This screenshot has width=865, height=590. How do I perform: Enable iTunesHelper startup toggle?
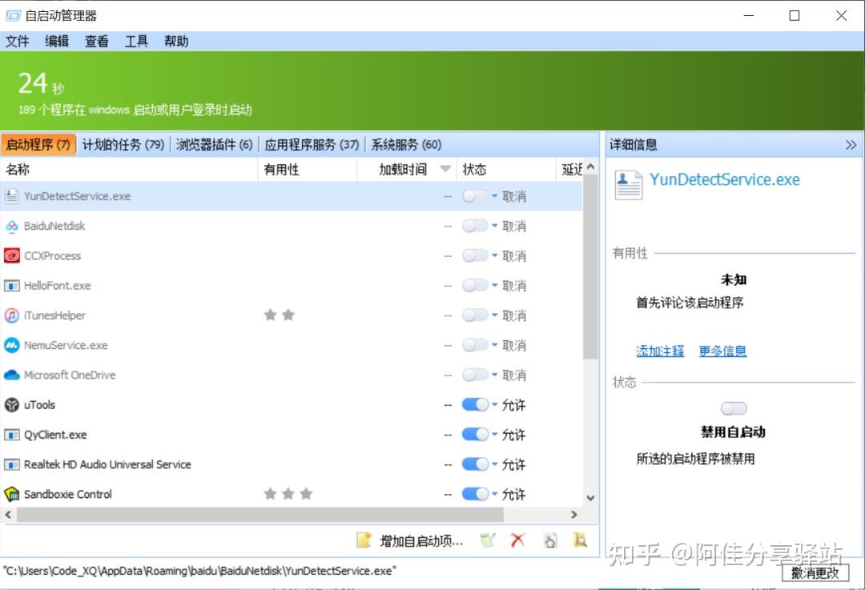tap(475, 315)
